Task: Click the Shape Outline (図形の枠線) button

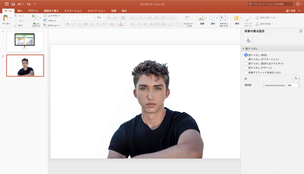Action: (264, 24)
